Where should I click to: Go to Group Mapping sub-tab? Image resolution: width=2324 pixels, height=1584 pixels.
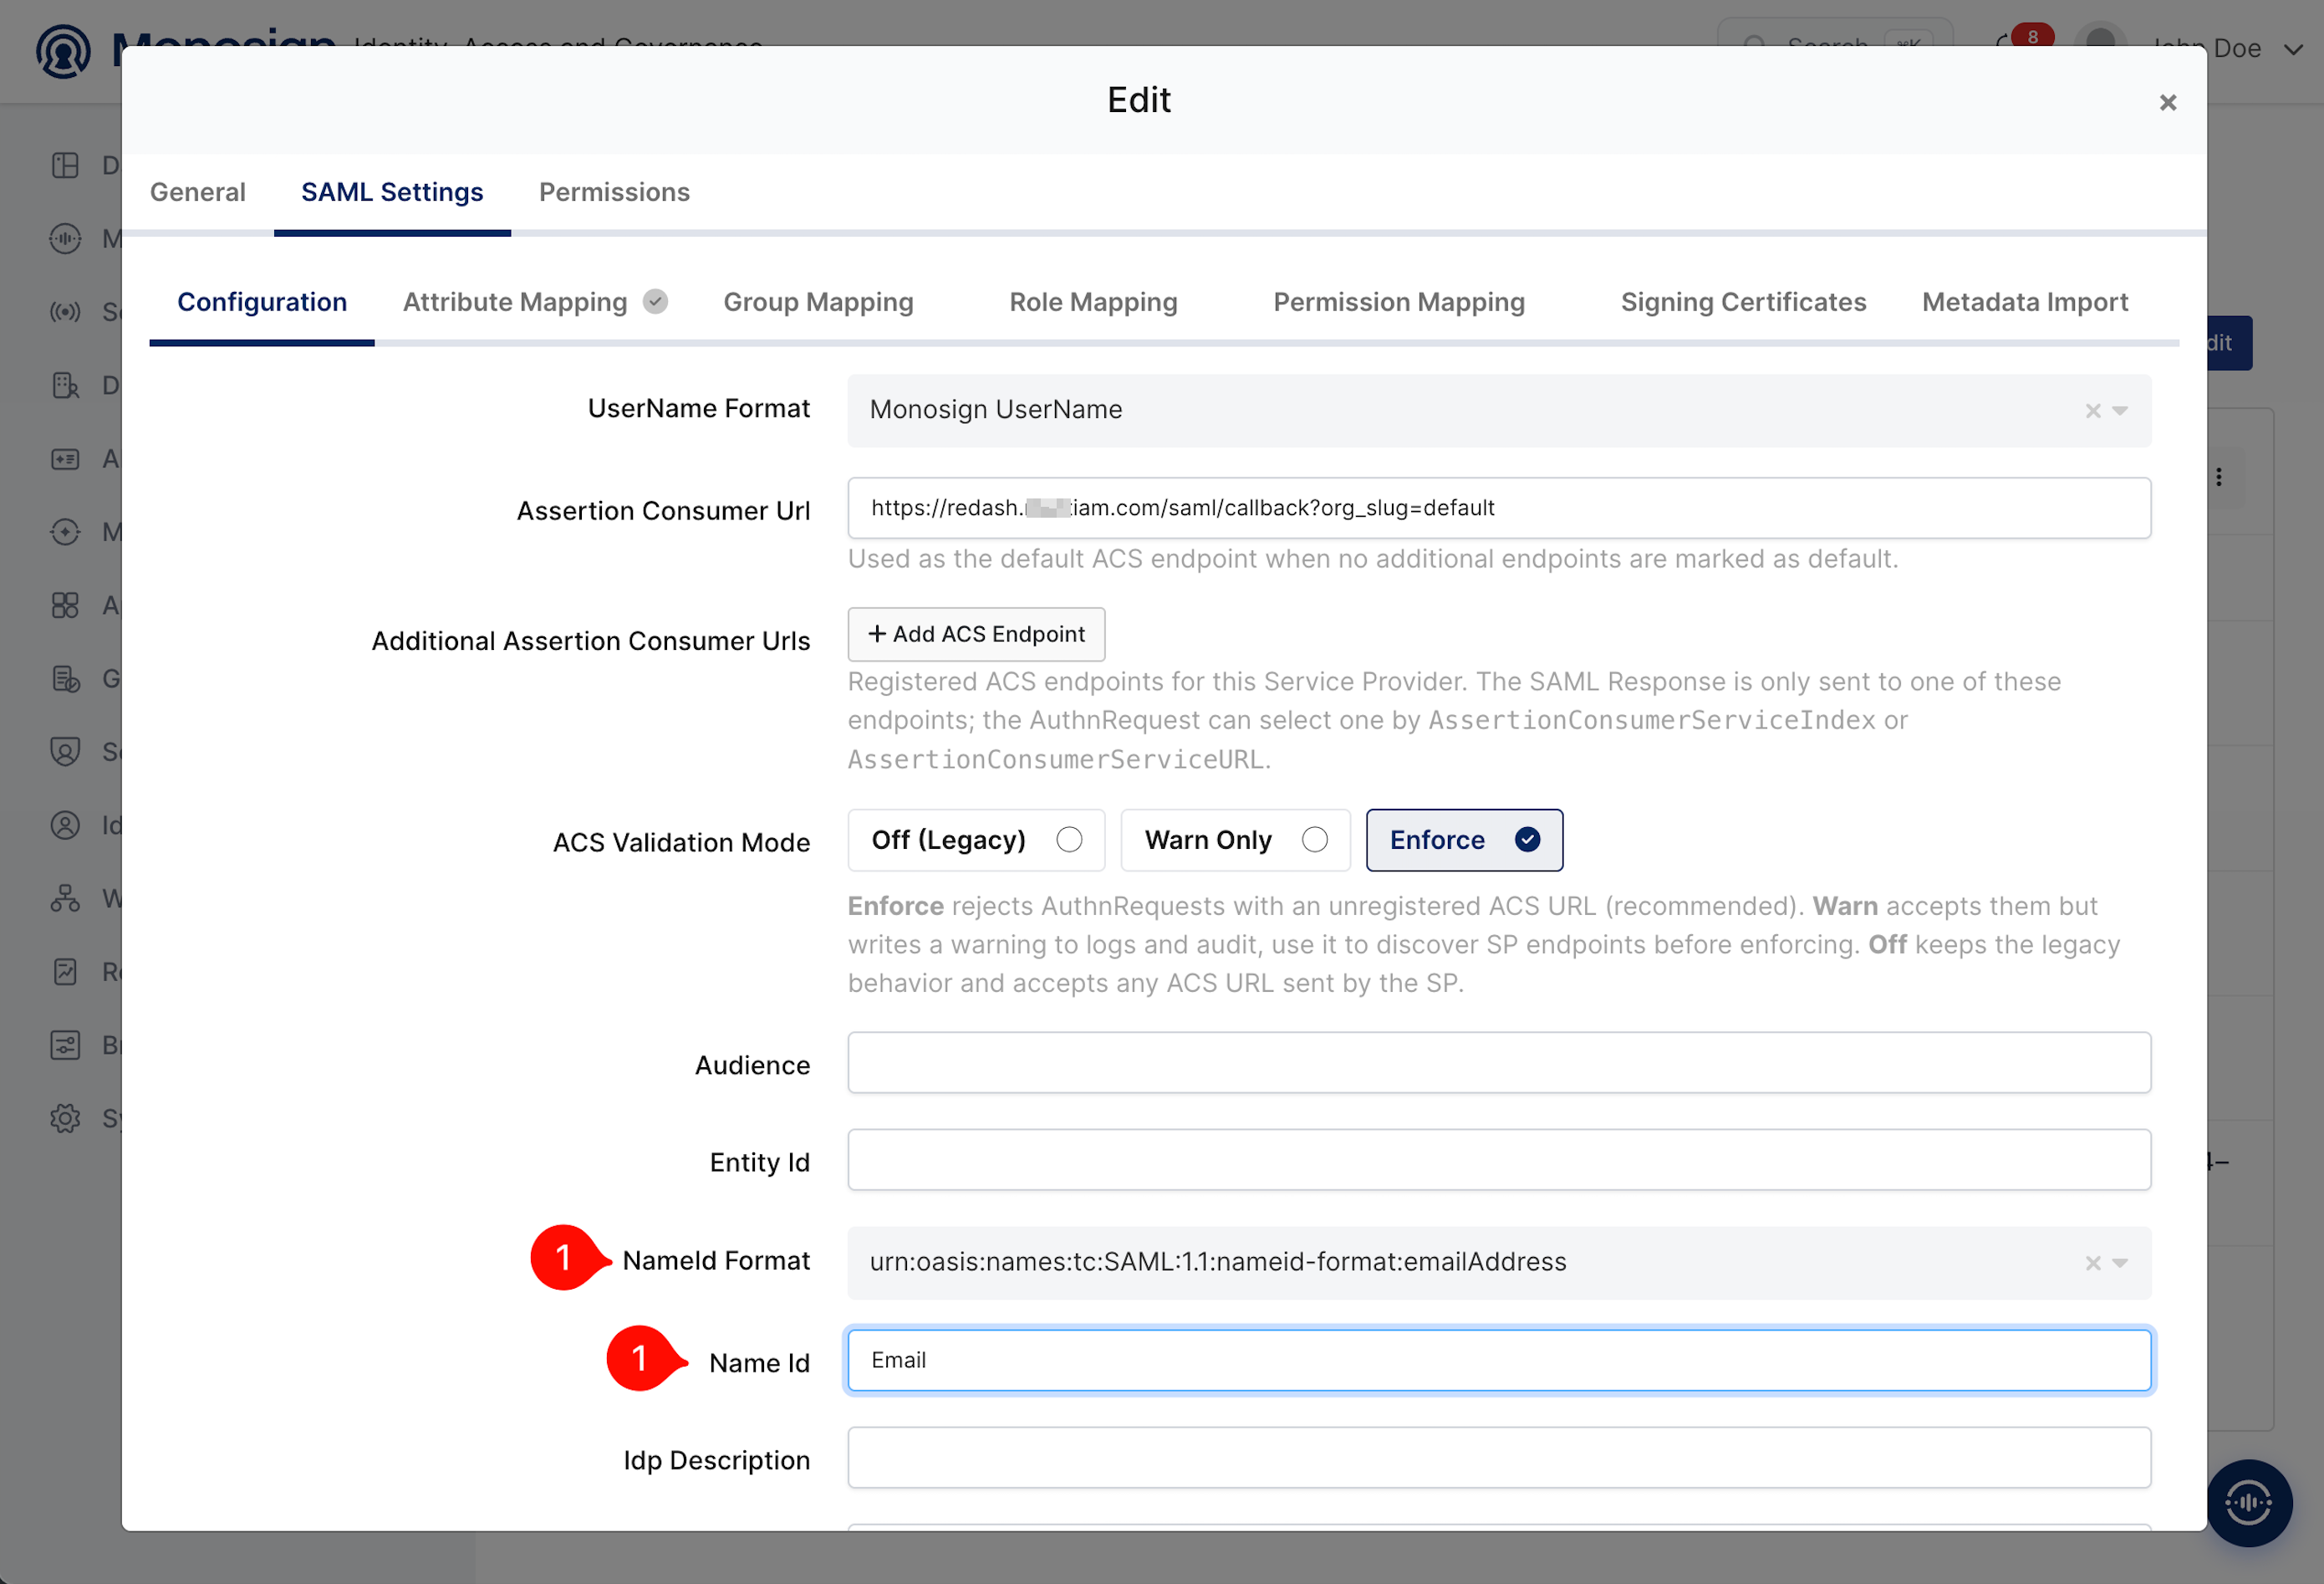pyautogui.click(x=818, y=302)
